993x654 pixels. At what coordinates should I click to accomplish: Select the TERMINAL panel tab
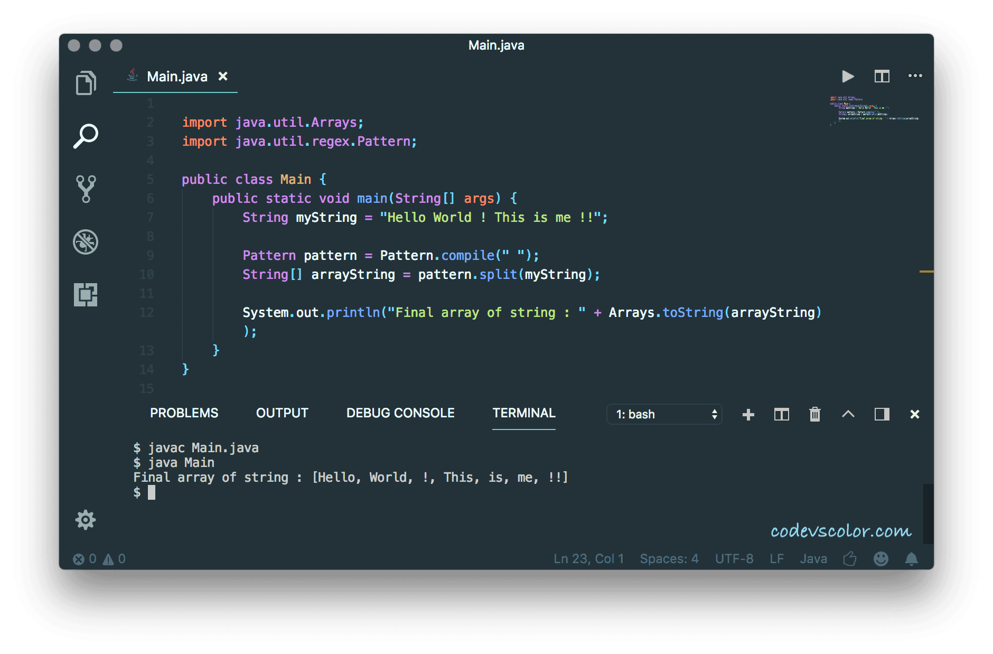coord(524,413)
